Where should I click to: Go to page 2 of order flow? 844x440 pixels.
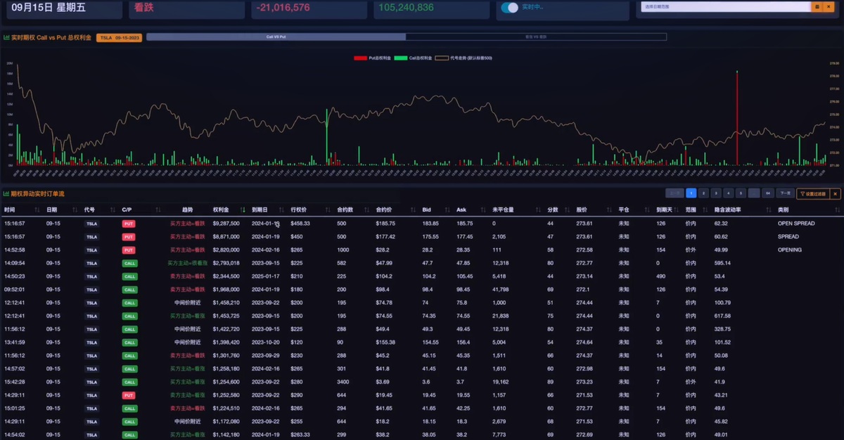(x=704, y=193)
